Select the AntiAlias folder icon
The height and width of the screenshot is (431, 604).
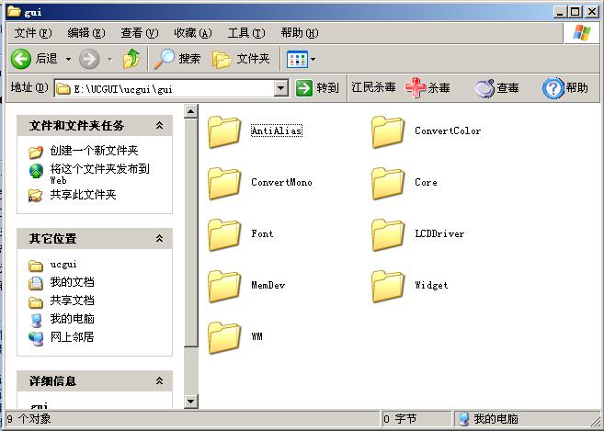[x=224, y=131]
